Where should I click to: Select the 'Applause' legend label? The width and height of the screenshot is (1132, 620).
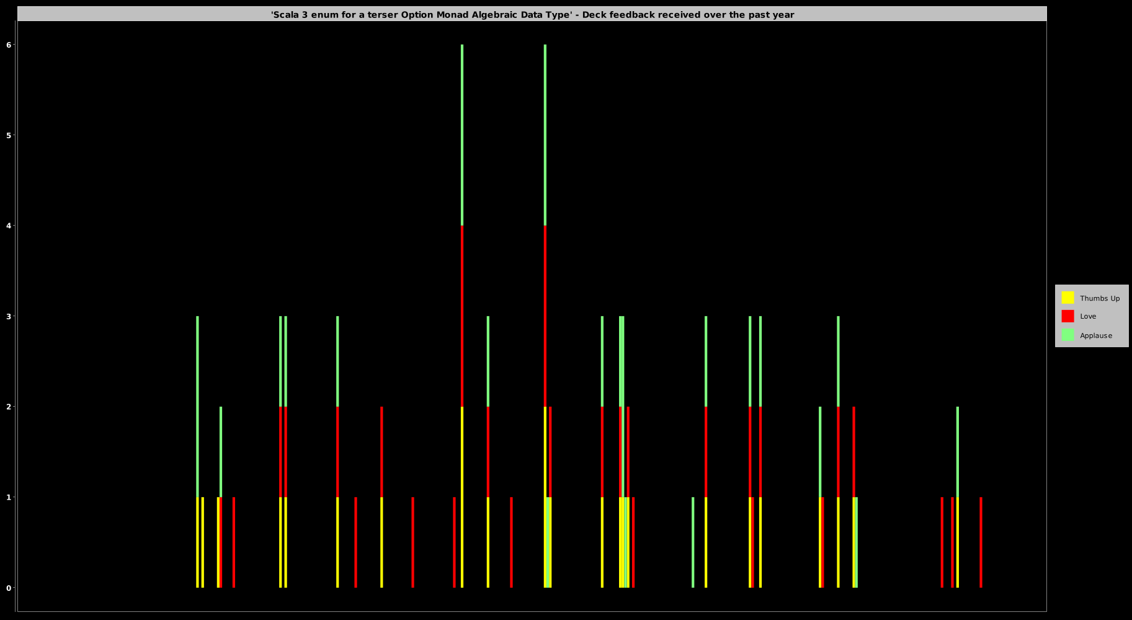tap(1096, 335)
